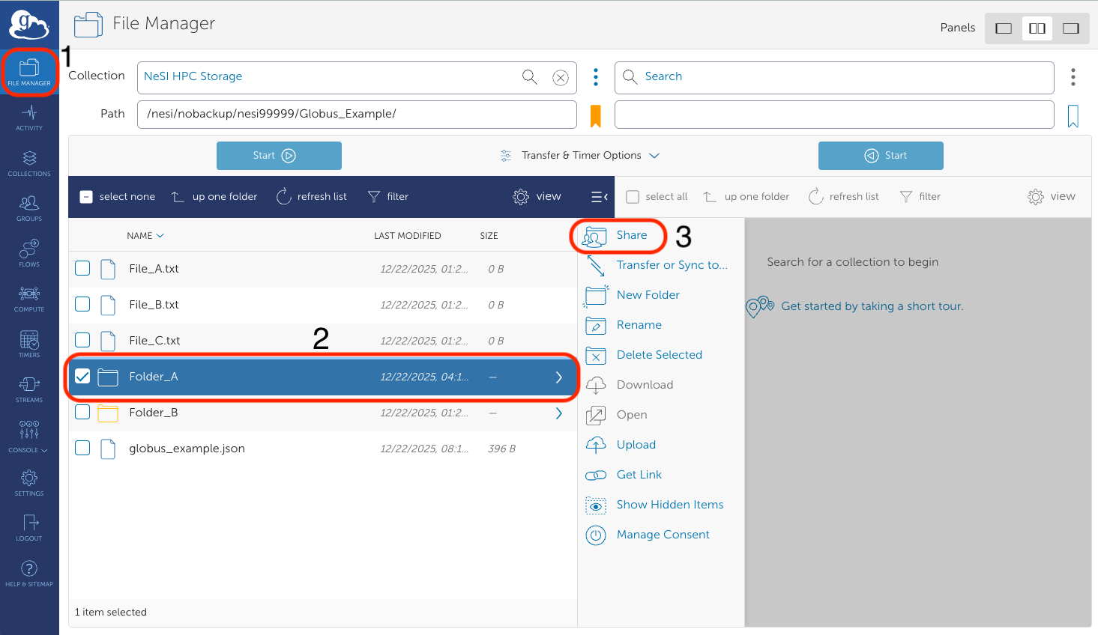
Task: Uncheck the Folder_A checkbox
Action: point(82,376)
